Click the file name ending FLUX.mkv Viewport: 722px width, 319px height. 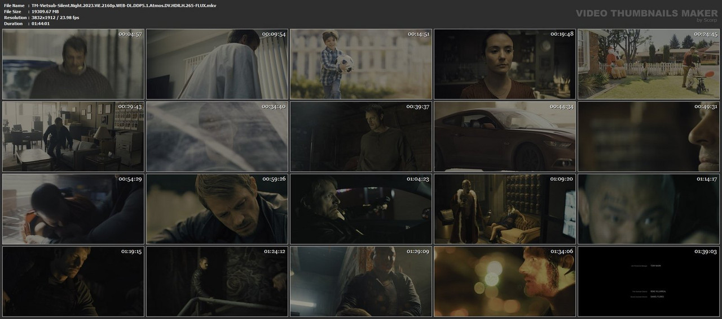(124, 5)
